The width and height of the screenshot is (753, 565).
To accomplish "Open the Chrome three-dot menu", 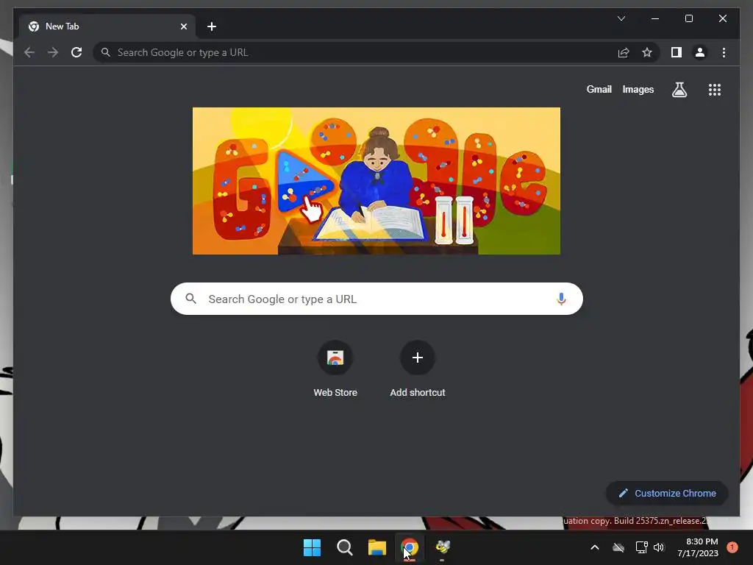I will pyautogui.click(x=724, y=52).
